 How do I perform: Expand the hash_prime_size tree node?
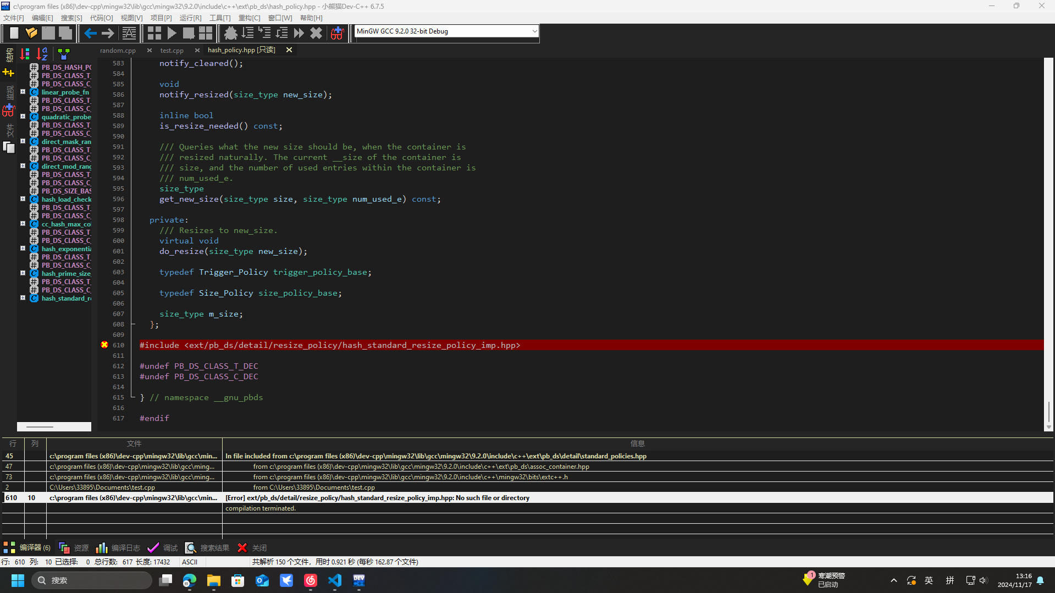pyautogui.click(x=23, y=273)
